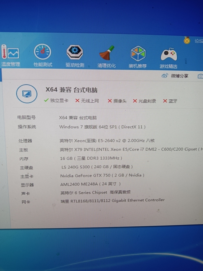Screen dimensions: 203x271
Task: Select the LS 240G S300 disk value
Action: [97, 167]
